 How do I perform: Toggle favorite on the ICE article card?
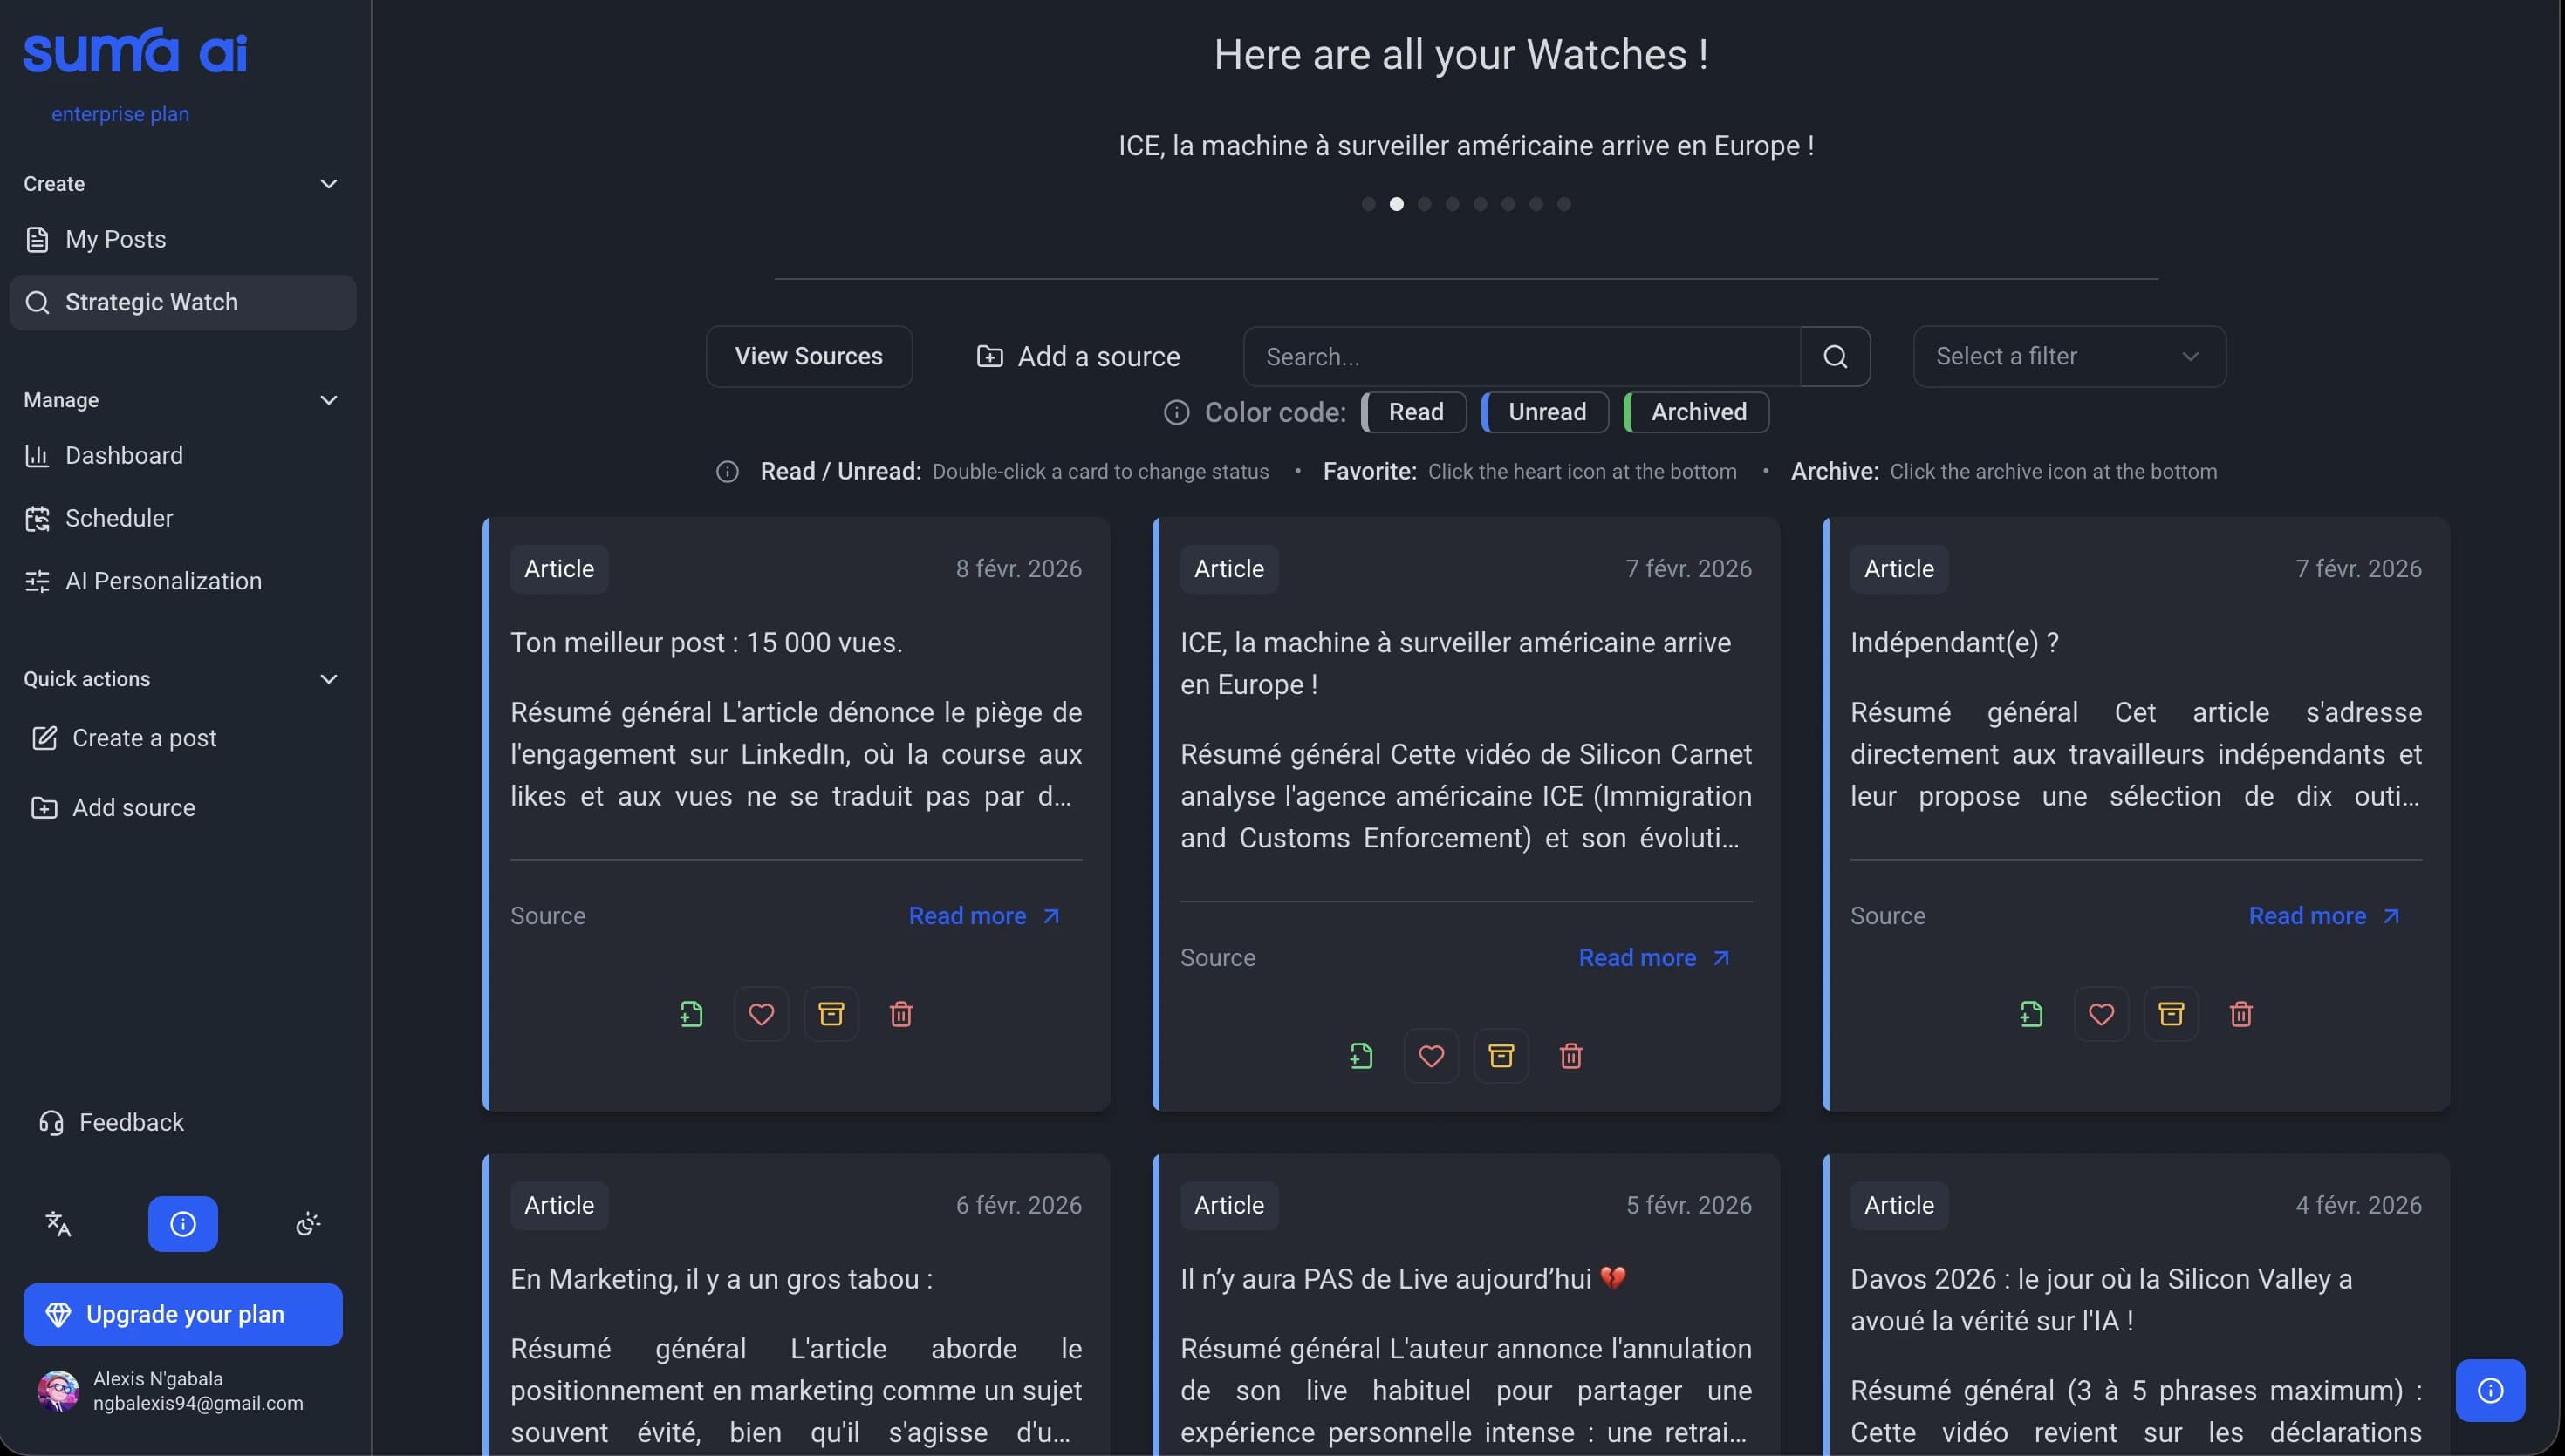[1431, 1056]
